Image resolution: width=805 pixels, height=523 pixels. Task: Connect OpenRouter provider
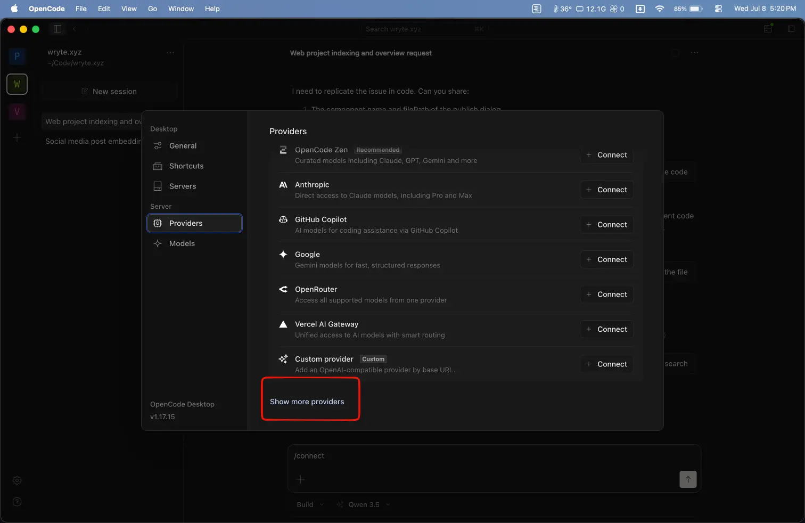[607, 295]
